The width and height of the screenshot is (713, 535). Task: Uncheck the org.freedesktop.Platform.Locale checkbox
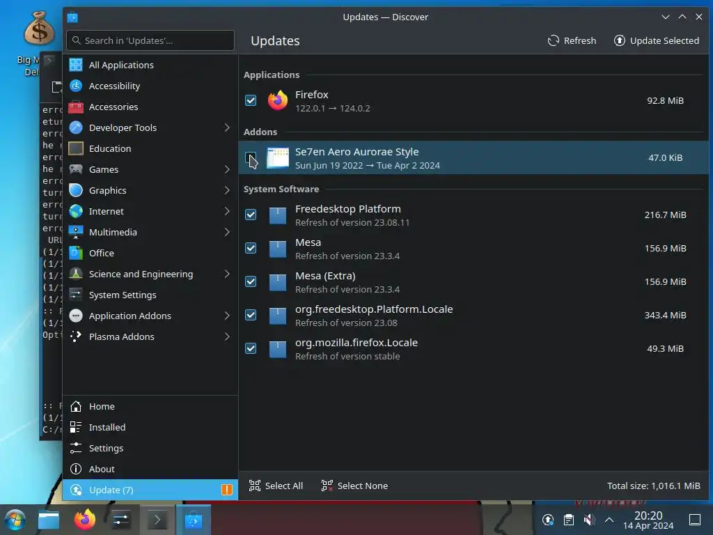(251, 316)
